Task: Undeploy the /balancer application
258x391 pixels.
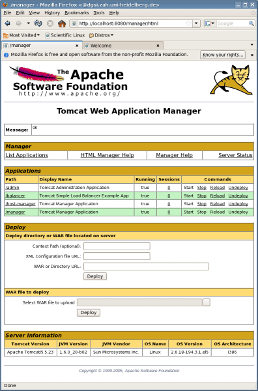Action: [x=238, y=195]
